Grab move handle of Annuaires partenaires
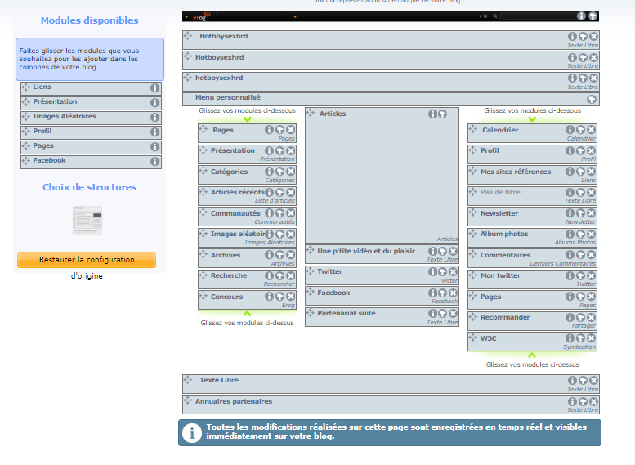The height and width of the screenshot is (465, 635). point(187,400)
